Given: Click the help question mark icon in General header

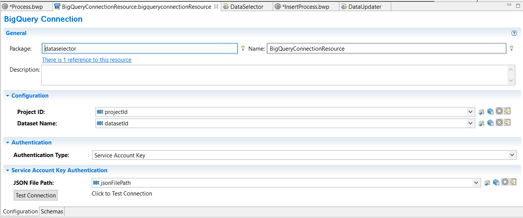Looking at the screenshot, I should 514,33.
